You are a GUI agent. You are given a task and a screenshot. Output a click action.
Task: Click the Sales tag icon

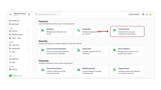pos(10,62)
